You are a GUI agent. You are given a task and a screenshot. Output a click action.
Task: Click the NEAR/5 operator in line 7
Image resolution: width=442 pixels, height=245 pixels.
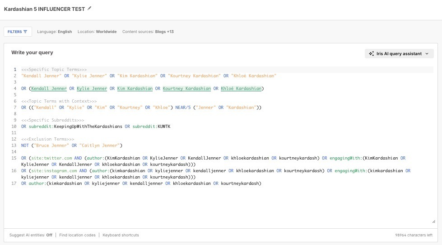click(x=183, y=107)
